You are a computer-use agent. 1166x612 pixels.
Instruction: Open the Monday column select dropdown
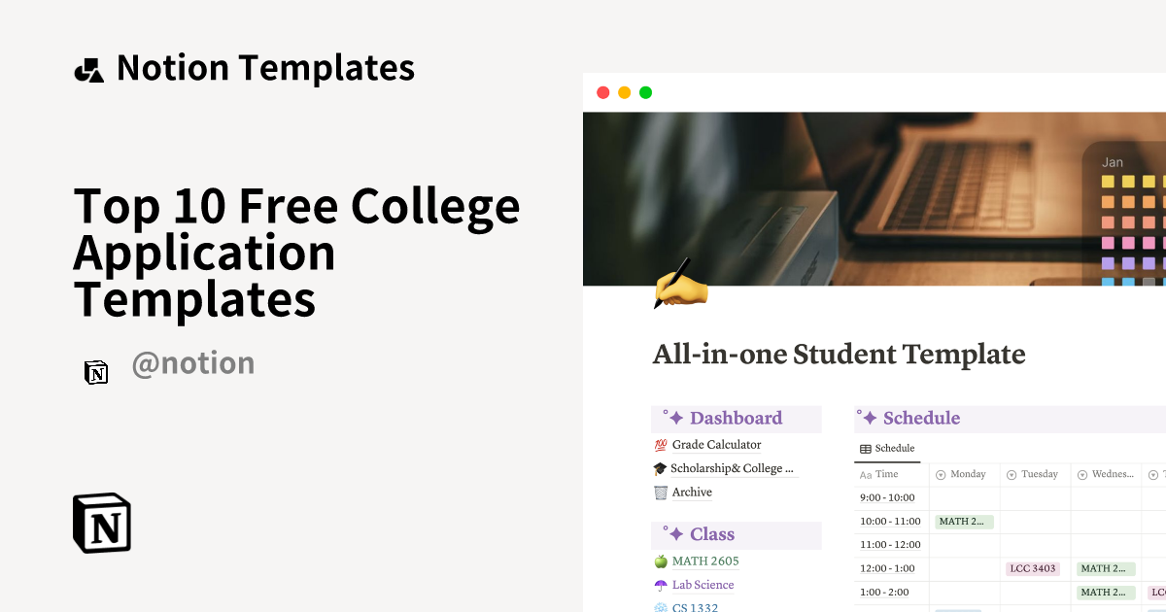pyautogui.click(x=940, y=475)
